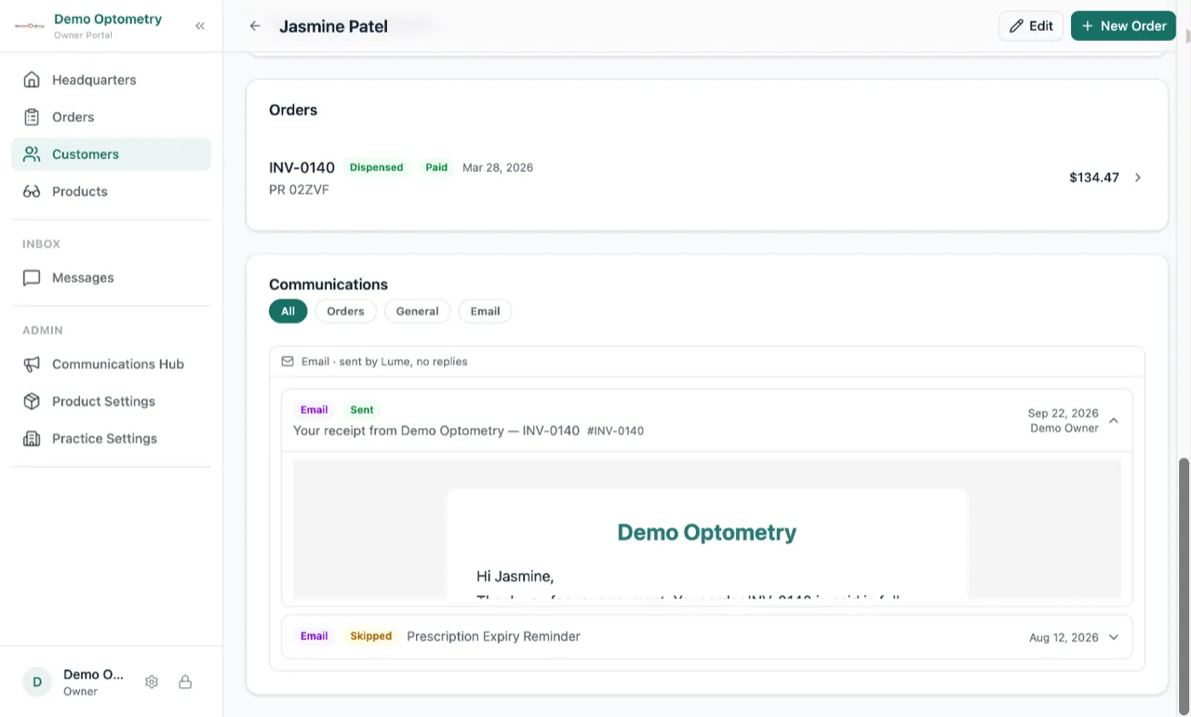Select the All communications filter

(x=288, y=312)
